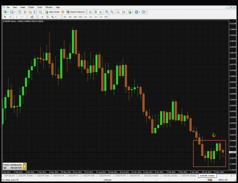Open the View menu
This screenshot has width=238, height=183.
coord(15,7)
